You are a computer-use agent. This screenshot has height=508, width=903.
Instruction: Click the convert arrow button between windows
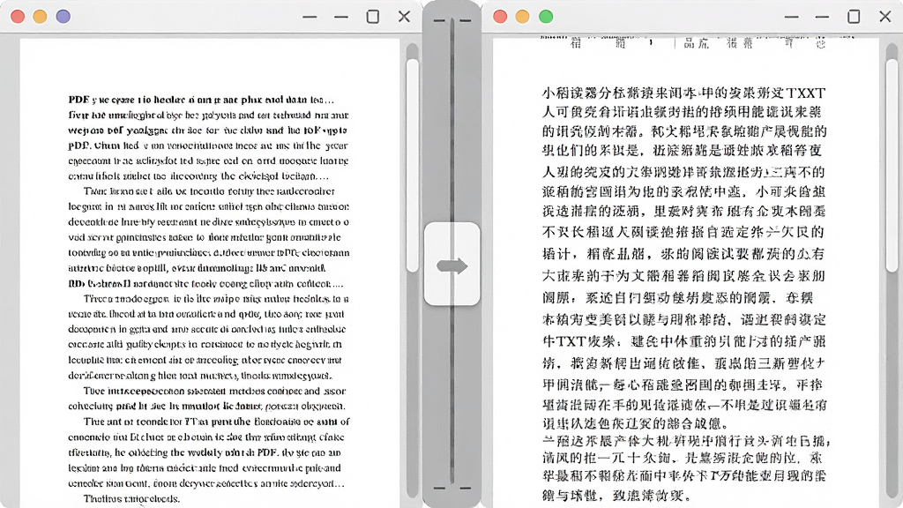coord(452,264)
